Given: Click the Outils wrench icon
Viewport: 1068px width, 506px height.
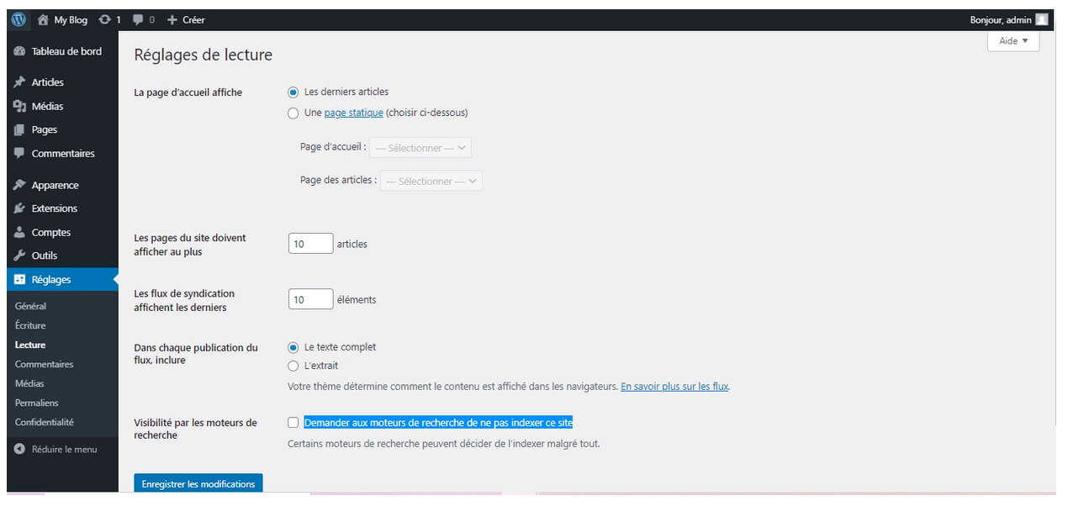Looking at the screenshot, I should pyautogui.click(x=19, y=256).
